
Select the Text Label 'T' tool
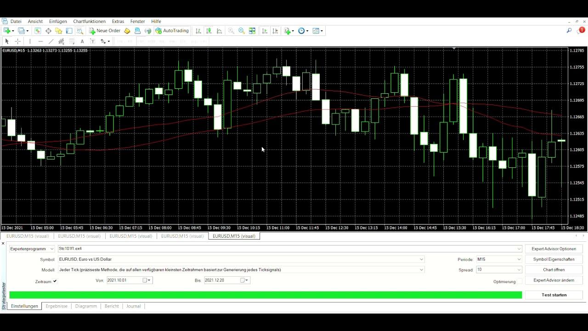92,41
